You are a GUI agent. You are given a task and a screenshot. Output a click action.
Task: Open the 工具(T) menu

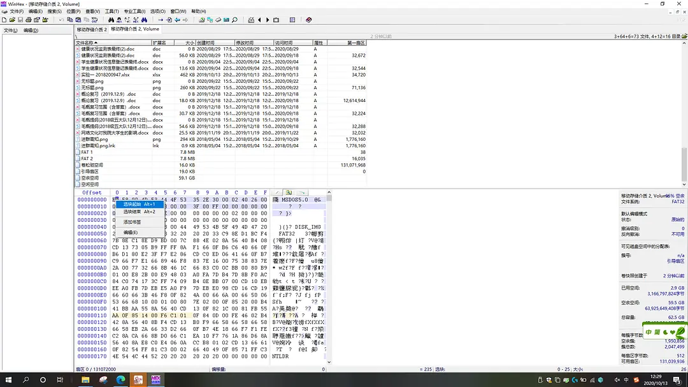pos(111,11)
